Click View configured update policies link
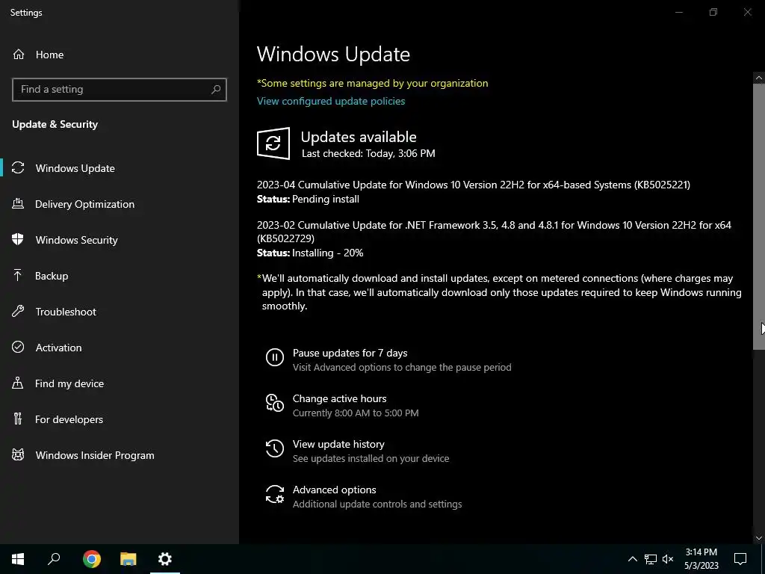Viewport: 765px width, 574px height. [x=331, y=101]
